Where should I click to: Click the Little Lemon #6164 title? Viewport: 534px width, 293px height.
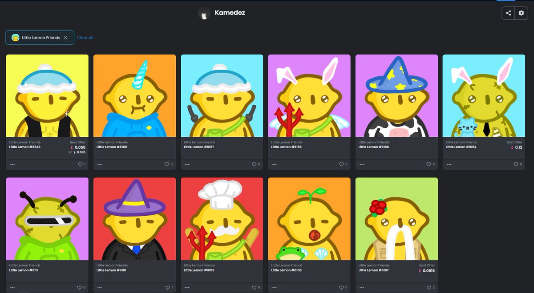coord(461,147)
